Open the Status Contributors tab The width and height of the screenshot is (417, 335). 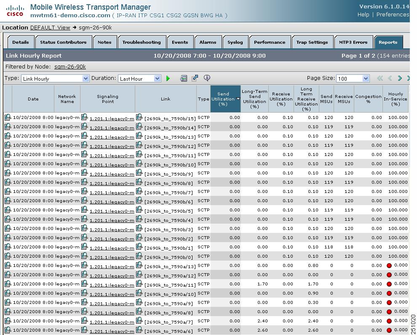coord(63,42)
